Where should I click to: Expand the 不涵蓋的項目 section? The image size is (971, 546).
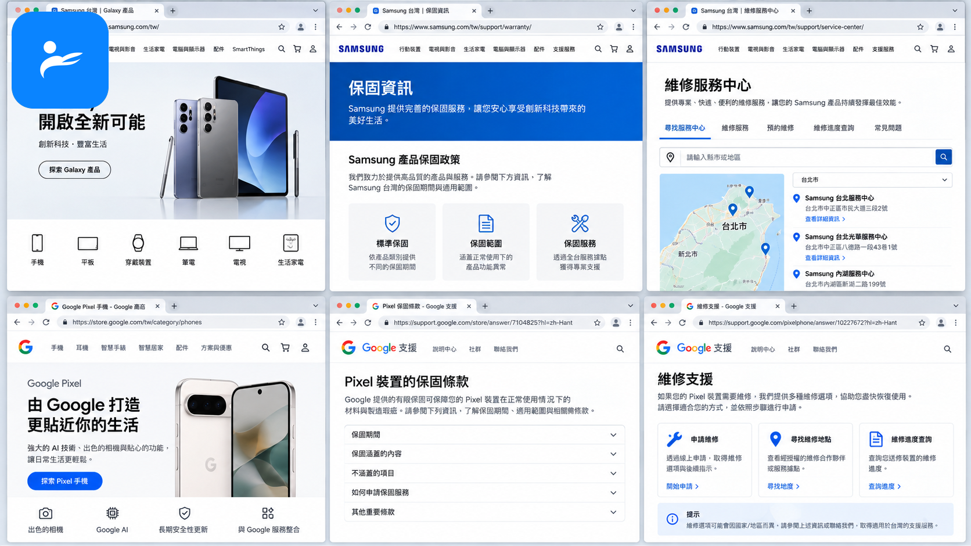pyautogui.click(x=484, y=473)
